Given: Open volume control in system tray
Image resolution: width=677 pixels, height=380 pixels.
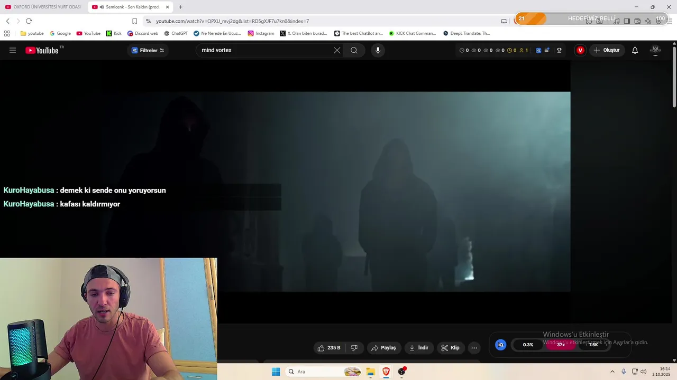Looking at the screenshot, I should [x=644, y=372].
